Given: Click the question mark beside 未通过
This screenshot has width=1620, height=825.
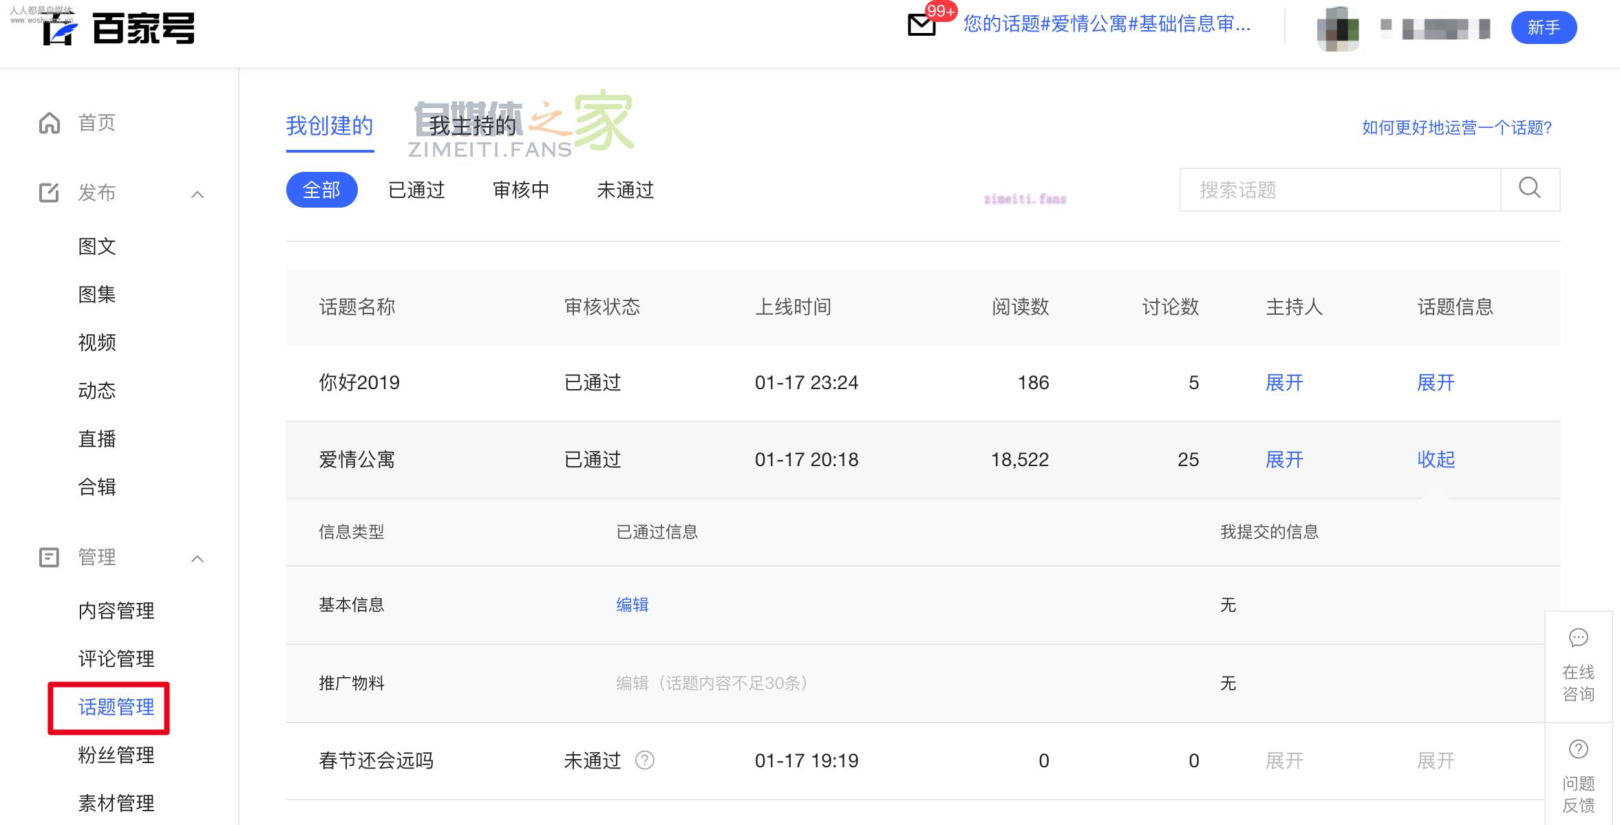Looking at the screenshot, I should [x=645, y=760].
